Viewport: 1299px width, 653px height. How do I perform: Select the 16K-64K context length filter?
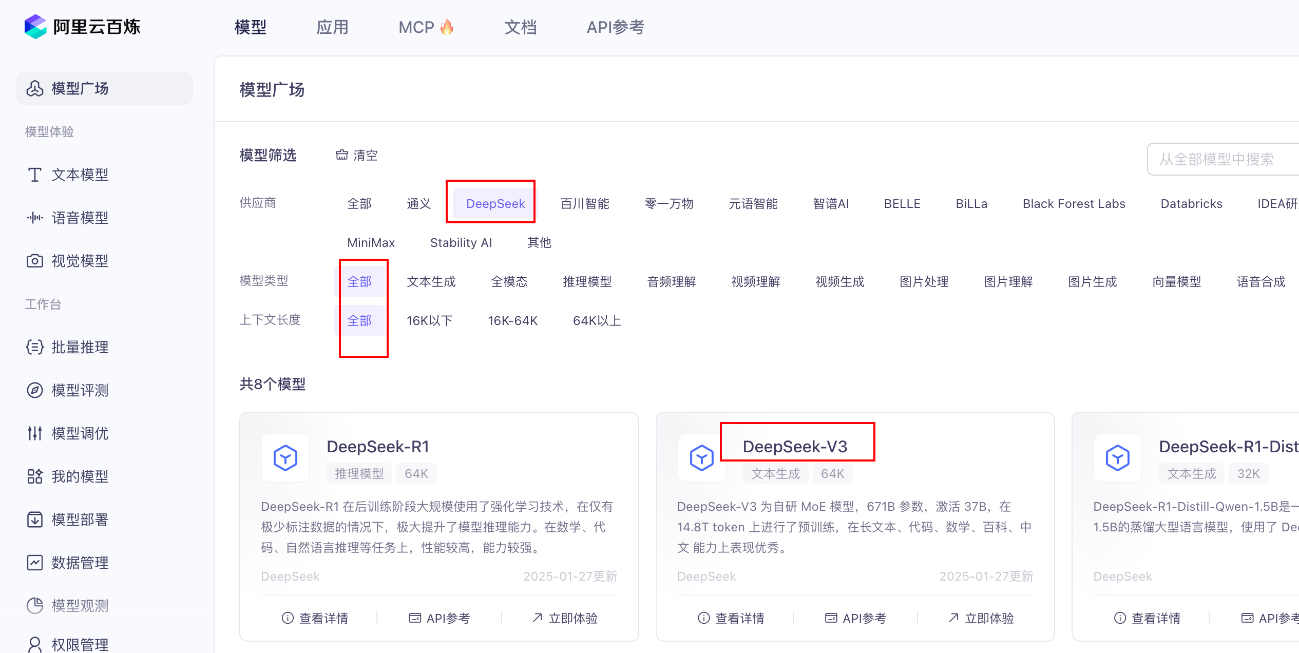coord(512,321)
